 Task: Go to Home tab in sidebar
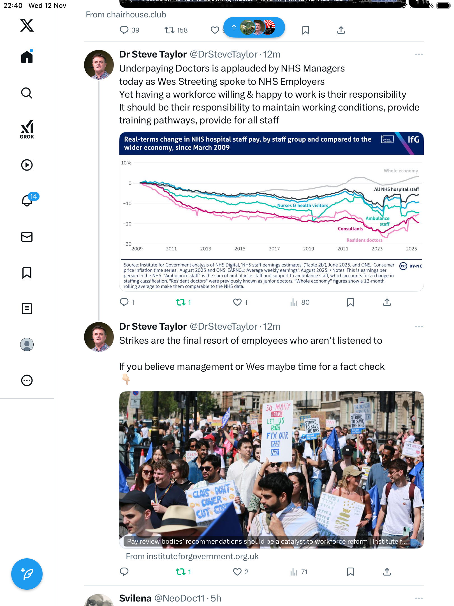tap(27, 57)
